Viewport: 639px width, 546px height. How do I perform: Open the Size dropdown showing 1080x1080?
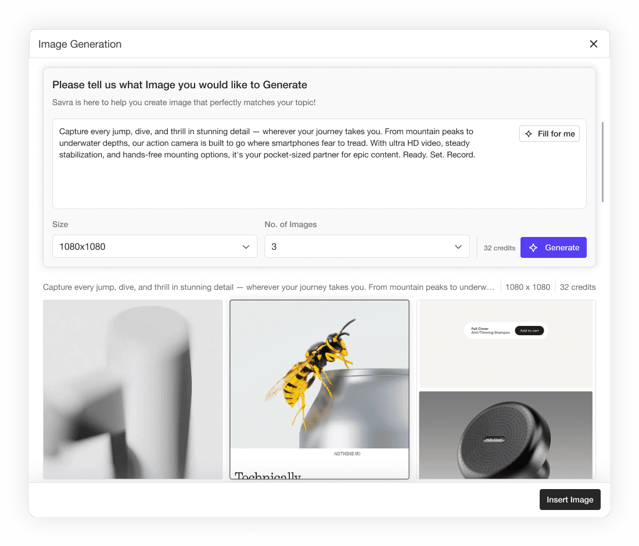(x=155, y=246)
